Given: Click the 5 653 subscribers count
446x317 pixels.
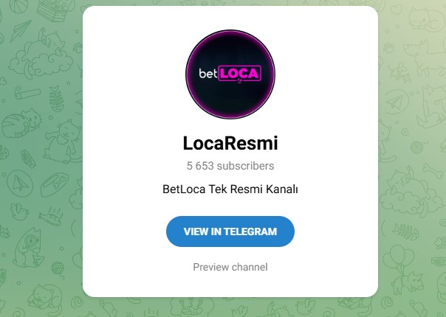Looking at the screenshot, I should pyautogui.click(x=230, y=166).
